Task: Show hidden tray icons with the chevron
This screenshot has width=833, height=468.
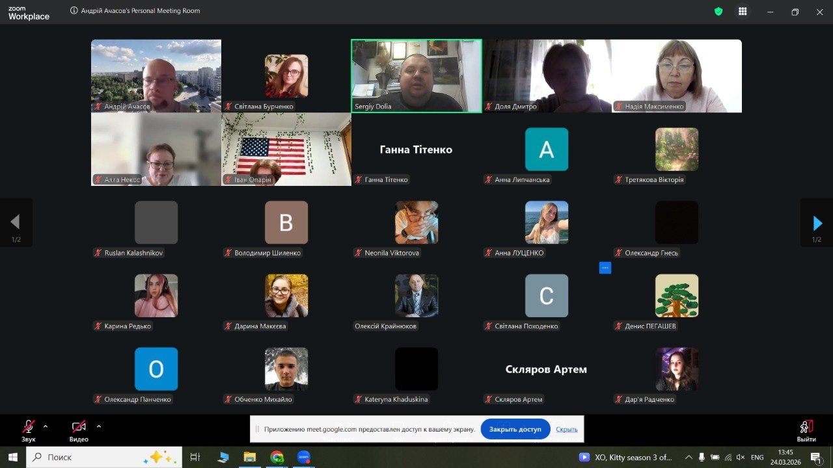Action: point(689,457)
